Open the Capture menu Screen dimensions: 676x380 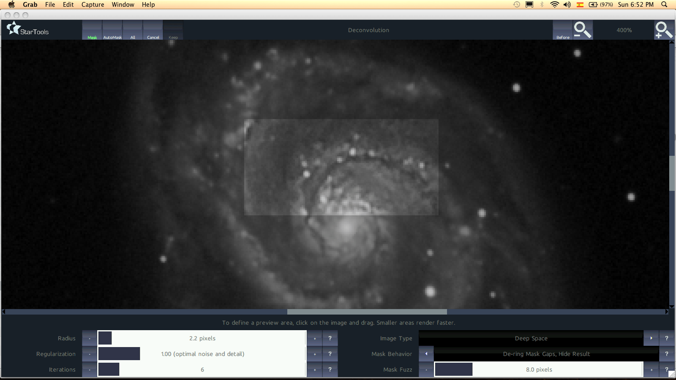pos(93,5)
